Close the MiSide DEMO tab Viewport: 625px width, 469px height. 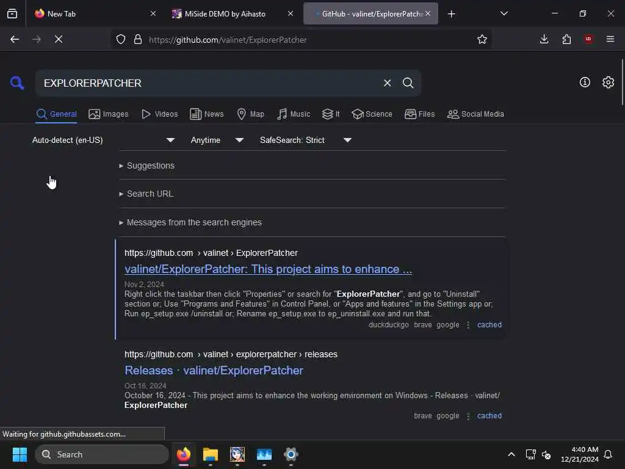290,13
